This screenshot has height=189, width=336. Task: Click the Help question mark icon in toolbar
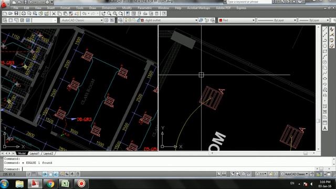(164, 14)
